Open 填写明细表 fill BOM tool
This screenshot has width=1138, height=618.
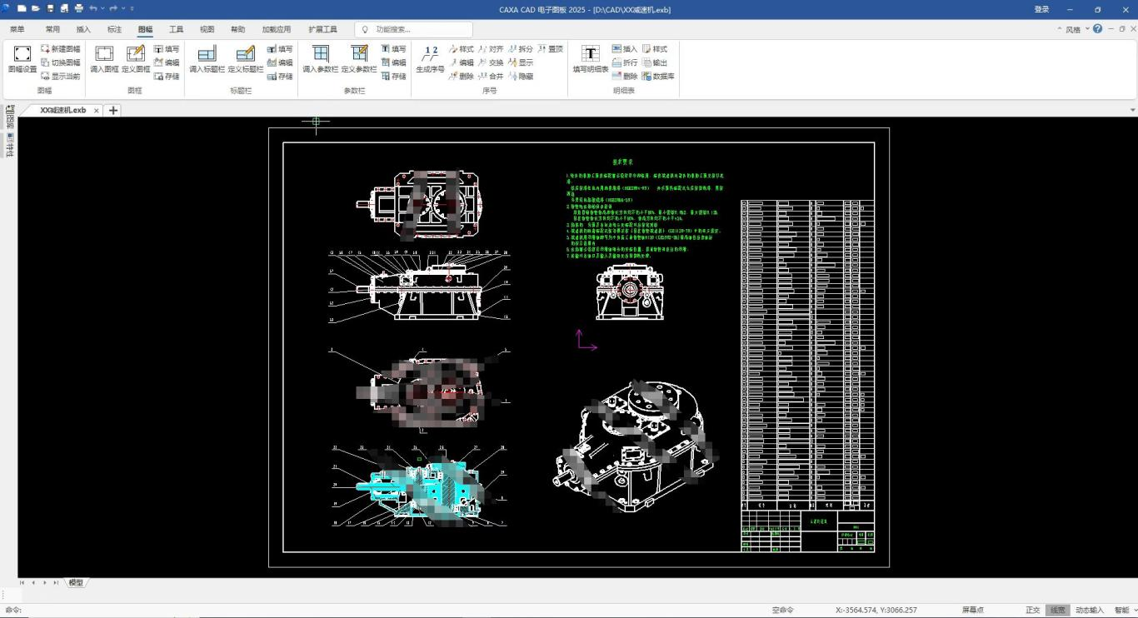[x=590, y=59]
